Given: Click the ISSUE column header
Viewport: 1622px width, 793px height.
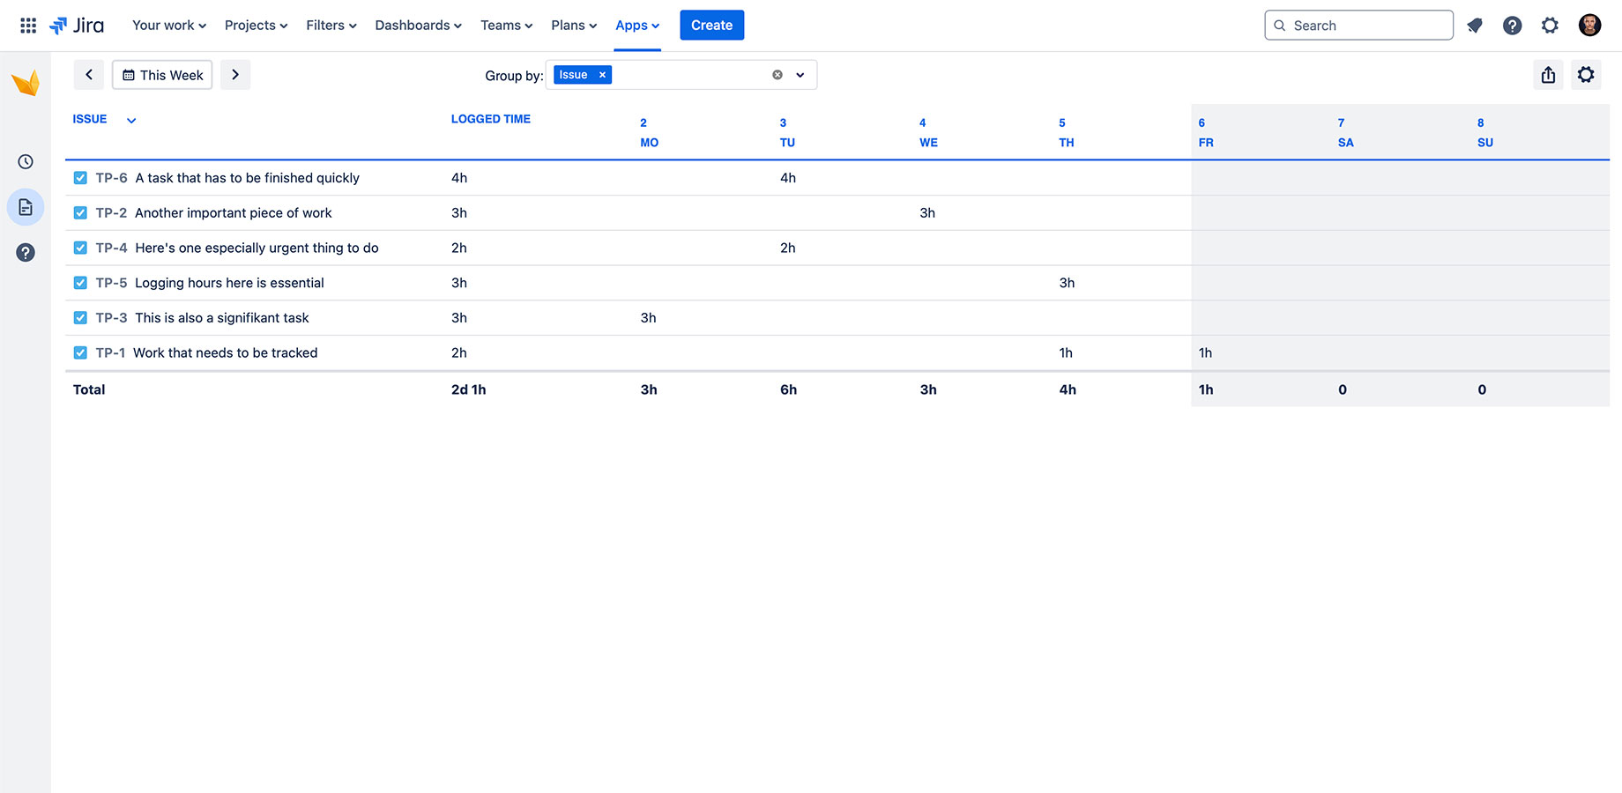Looking at the screenshot, I should coord(90,119).
